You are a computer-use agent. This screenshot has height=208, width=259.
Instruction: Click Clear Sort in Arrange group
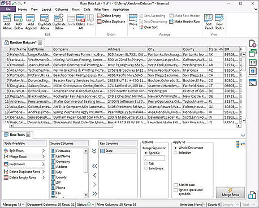pos(148,27)
